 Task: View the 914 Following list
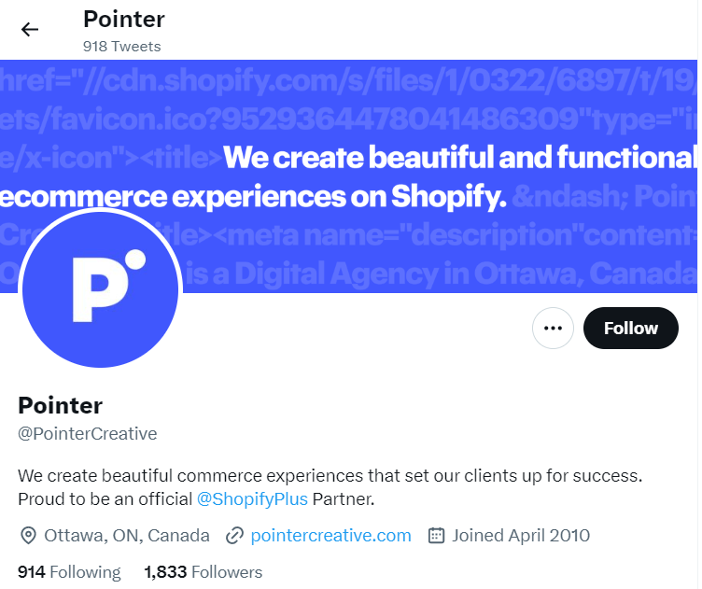[x=69, y=572]
